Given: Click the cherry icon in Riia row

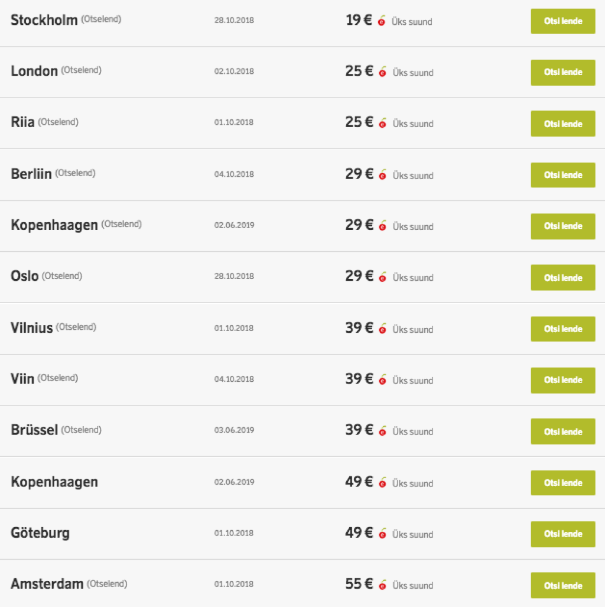Looking at the screenshot, I should pyautogui.click(x=382, y=124).
